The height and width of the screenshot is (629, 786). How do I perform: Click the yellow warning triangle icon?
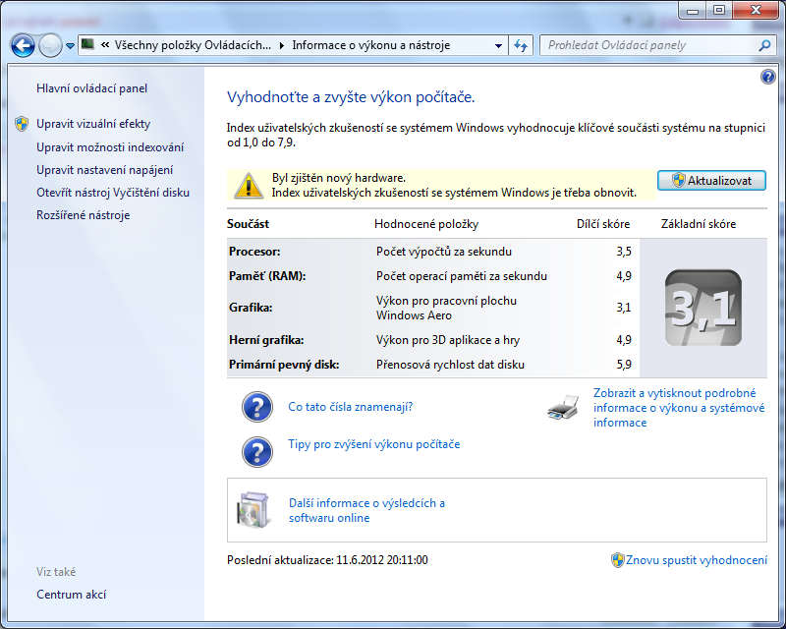point(249,185)
